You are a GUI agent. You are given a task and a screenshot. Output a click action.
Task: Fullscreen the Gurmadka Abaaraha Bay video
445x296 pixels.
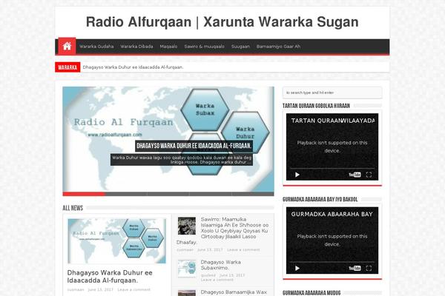click(x=369, y=269)
